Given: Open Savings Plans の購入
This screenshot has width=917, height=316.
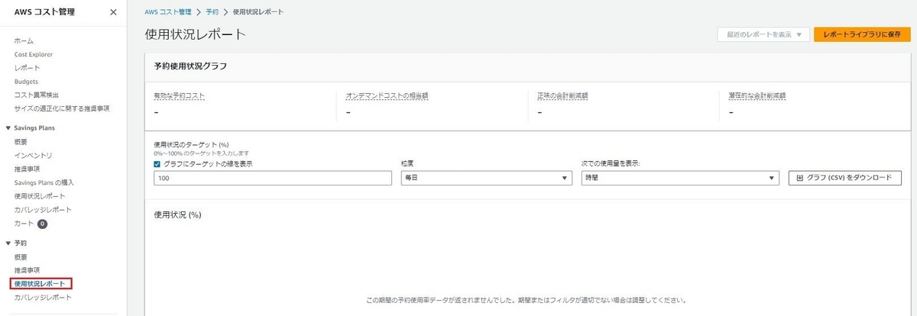Looking at the screenshot, I should pyautogui.click(x=44, y=182).
